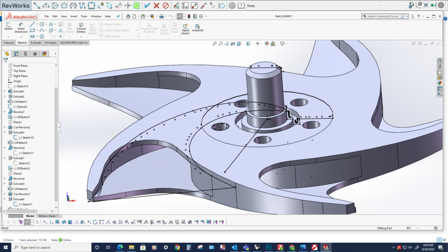
Task: Click the IPS unit system in status bar
Action: [x=408, y=228]
